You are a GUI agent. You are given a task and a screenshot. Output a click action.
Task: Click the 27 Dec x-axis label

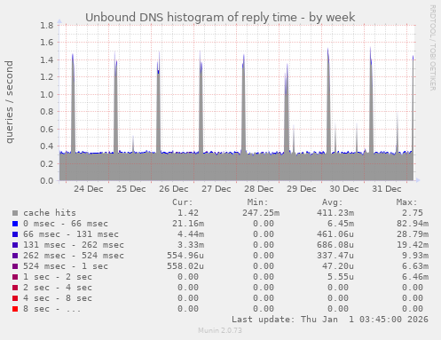pos(217,189)
